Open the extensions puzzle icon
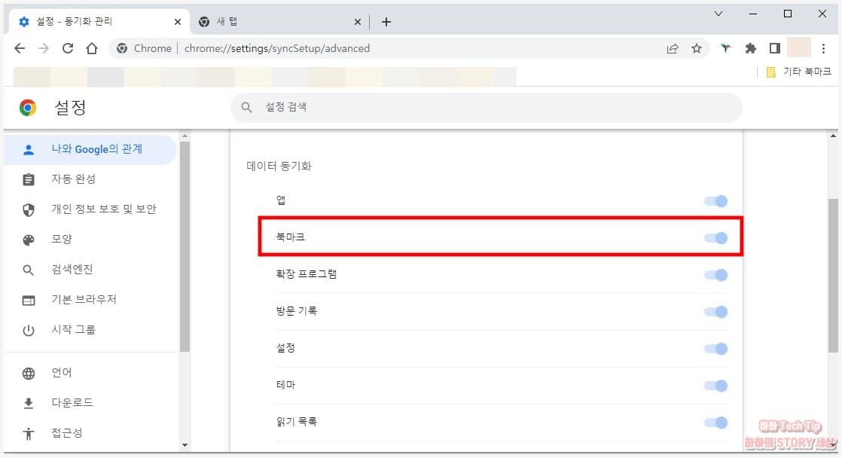This screenshot has width=842, height=458. click(750, 47)
